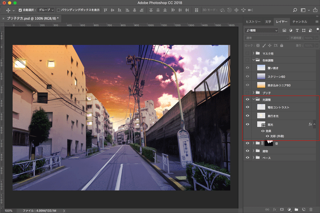Click lock transparent pixels icon
The height and width of the screenshot is (213, 320).
[258, 46]
